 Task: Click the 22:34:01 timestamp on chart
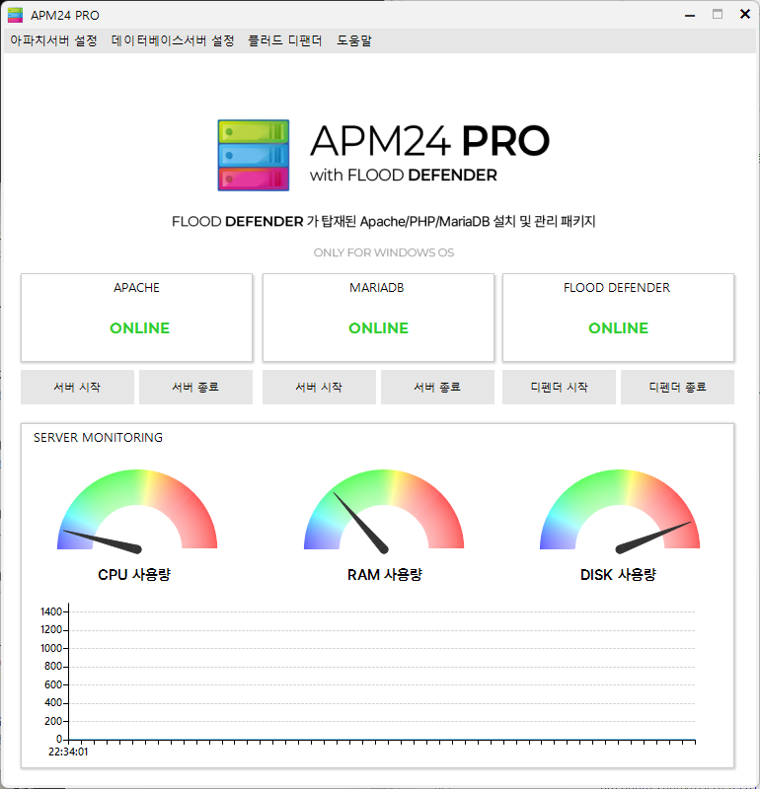click(68, 752)
